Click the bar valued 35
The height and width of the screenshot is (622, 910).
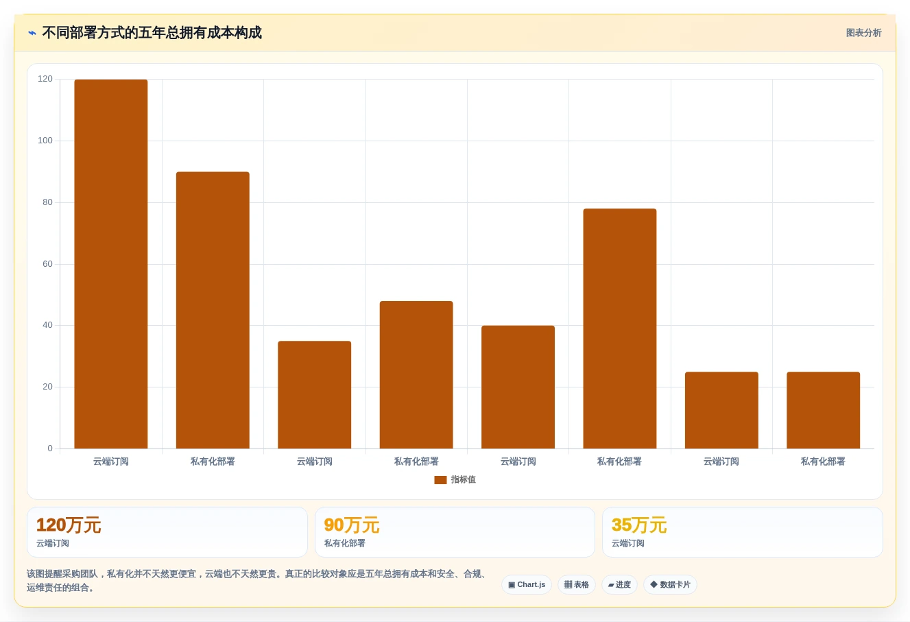pyautogui.click(x=315, y=395)
